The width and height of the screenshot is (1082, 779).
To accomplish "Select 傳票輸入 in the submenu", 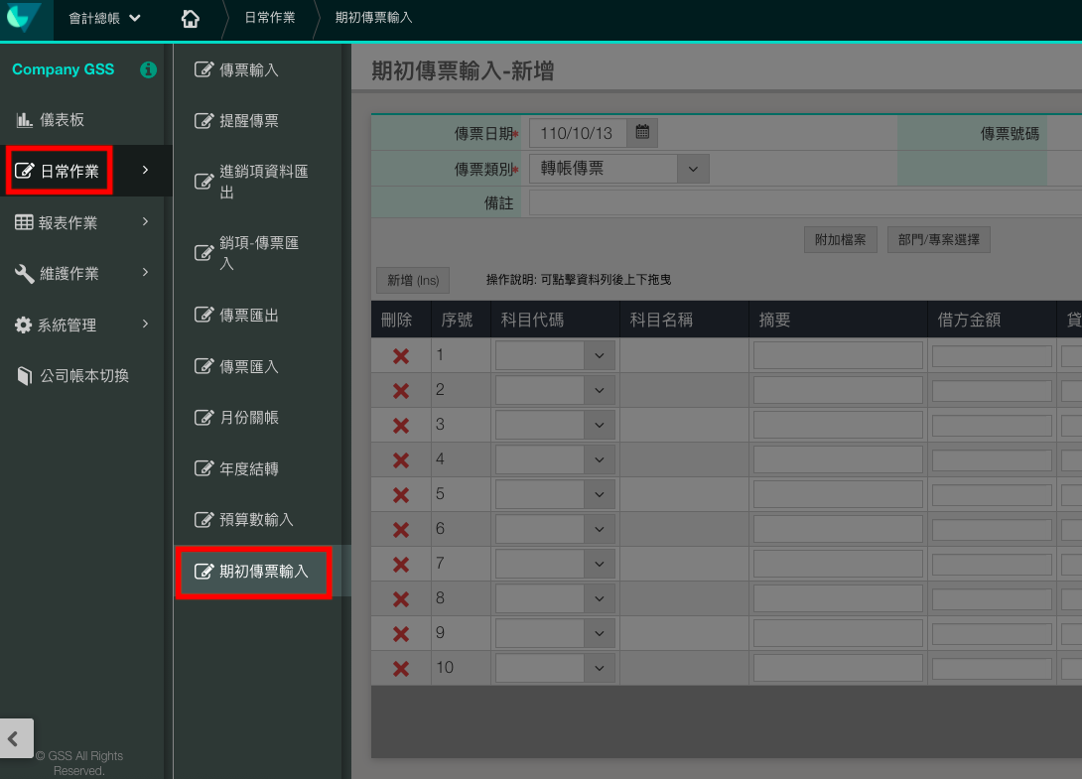I will point(248,70).
